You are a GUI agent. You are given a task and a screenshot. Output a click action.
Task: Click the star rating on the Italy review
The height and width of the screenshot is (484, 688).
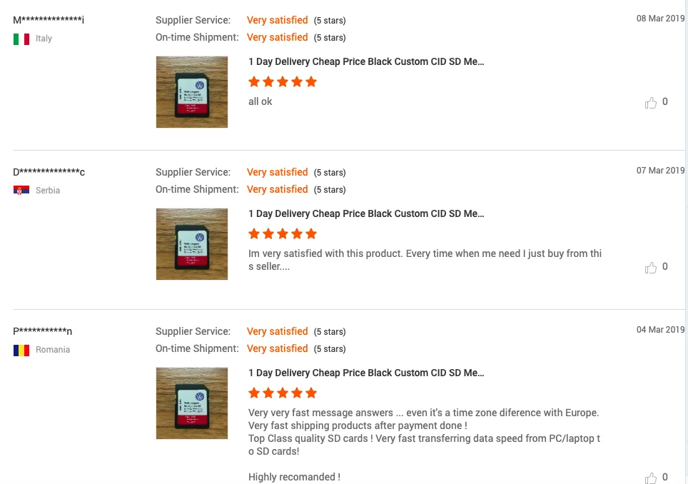click(283, 81)
